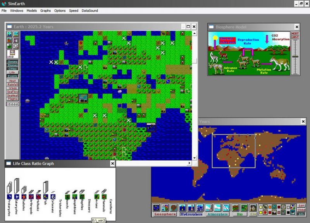Show the ocean currents up-down arrows view
Viewport: 310px width, 223px height.
pyautogui.click(x=182, y=208)
